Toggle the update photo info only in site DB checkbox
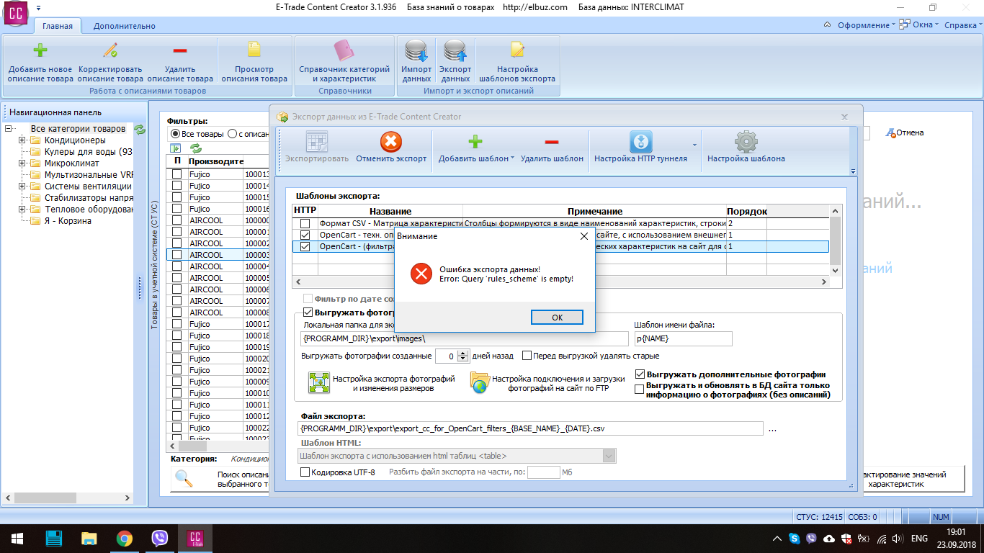Screen dimensions: 984x553 pos(640,389)
